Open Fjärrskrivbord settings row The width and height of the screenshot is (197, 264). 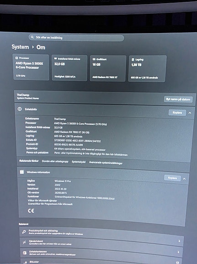(x=101, y=243)
